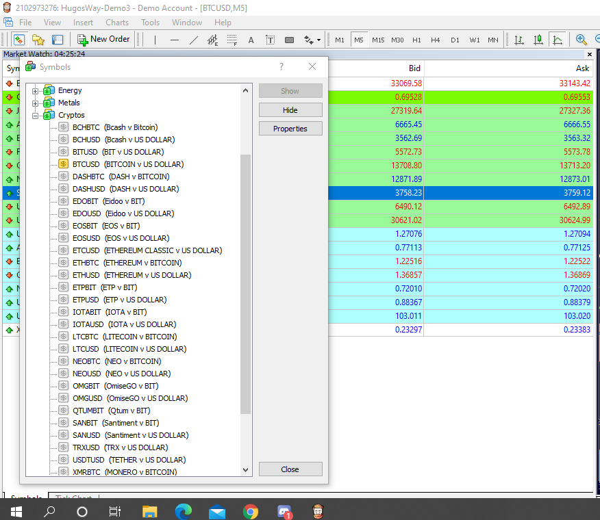Select the M15 timeframe button
This screenshot has height=520, width=600.
point(378,40)
